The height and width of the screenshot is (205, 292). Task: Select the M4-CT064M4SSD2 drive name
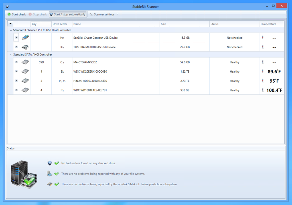click(x=85, y=62)
